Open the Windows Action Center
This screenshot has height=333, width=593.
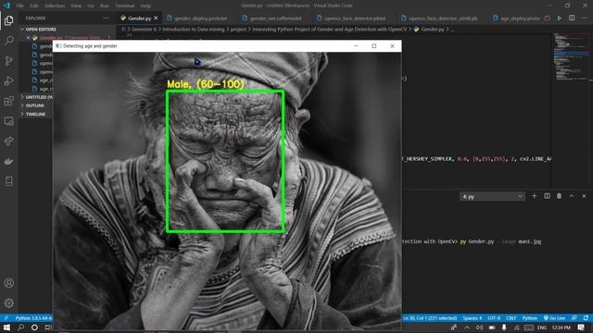point(581,327)
